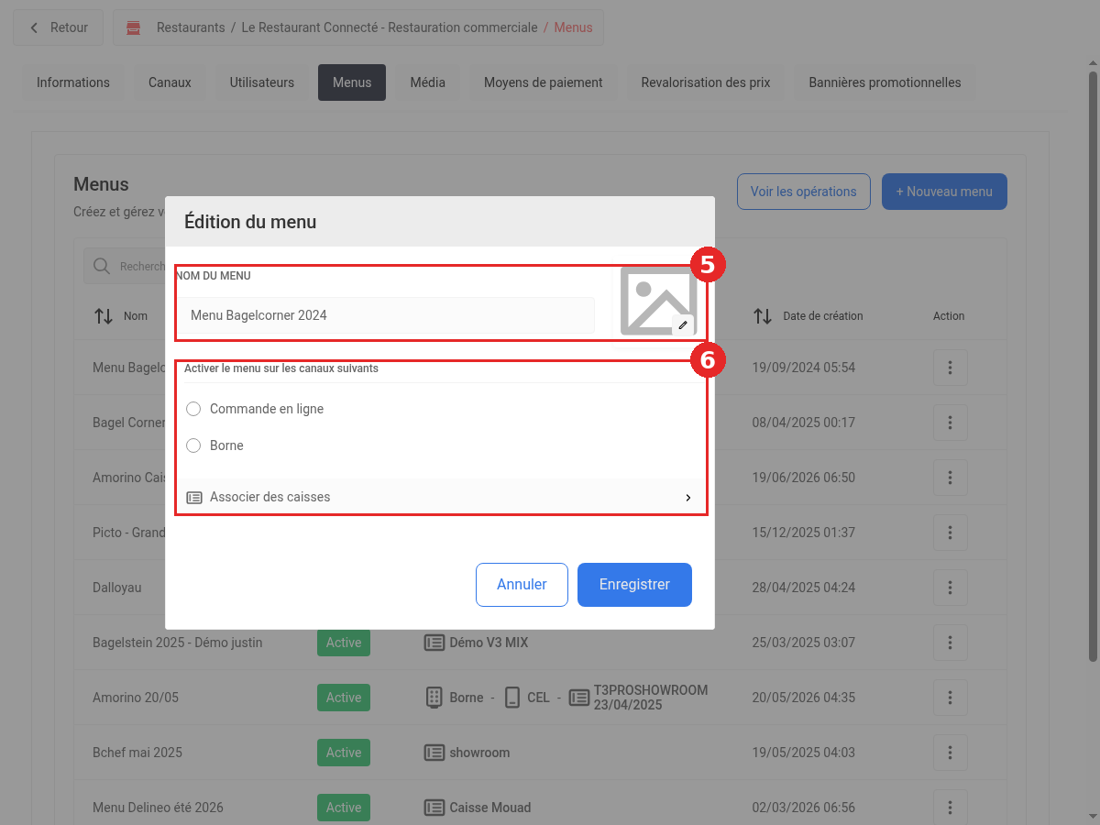This screenshot has height=825, width=1100.
Task: Sort by Nom using arrows icon
Action: [104, 316]
